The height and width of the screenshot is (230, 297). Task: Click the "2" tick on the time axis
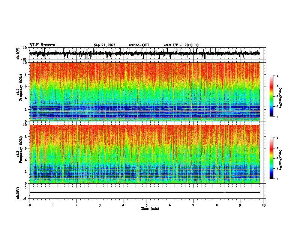tap(76, 205)
